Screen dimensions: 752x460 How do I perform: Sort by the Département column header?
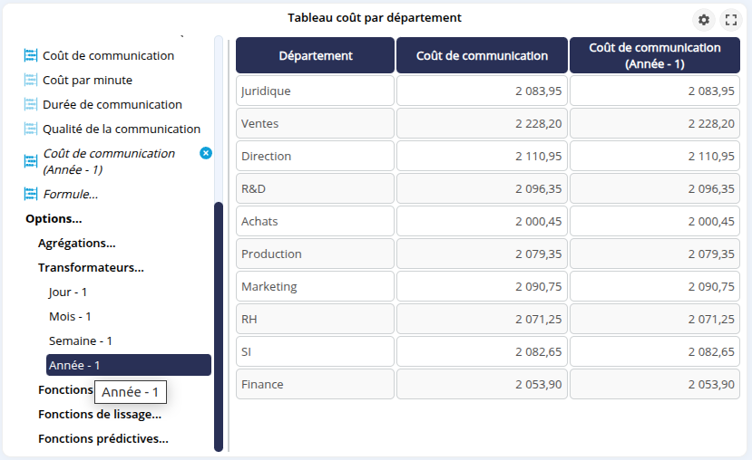coord(315,55)
